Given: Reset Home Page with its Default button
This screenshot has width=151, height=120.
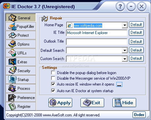Looking at the screenshot, I should coord(136,25).
